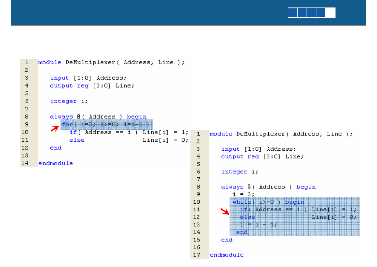Select the second blue progress square in header

(x=302, y=13)
